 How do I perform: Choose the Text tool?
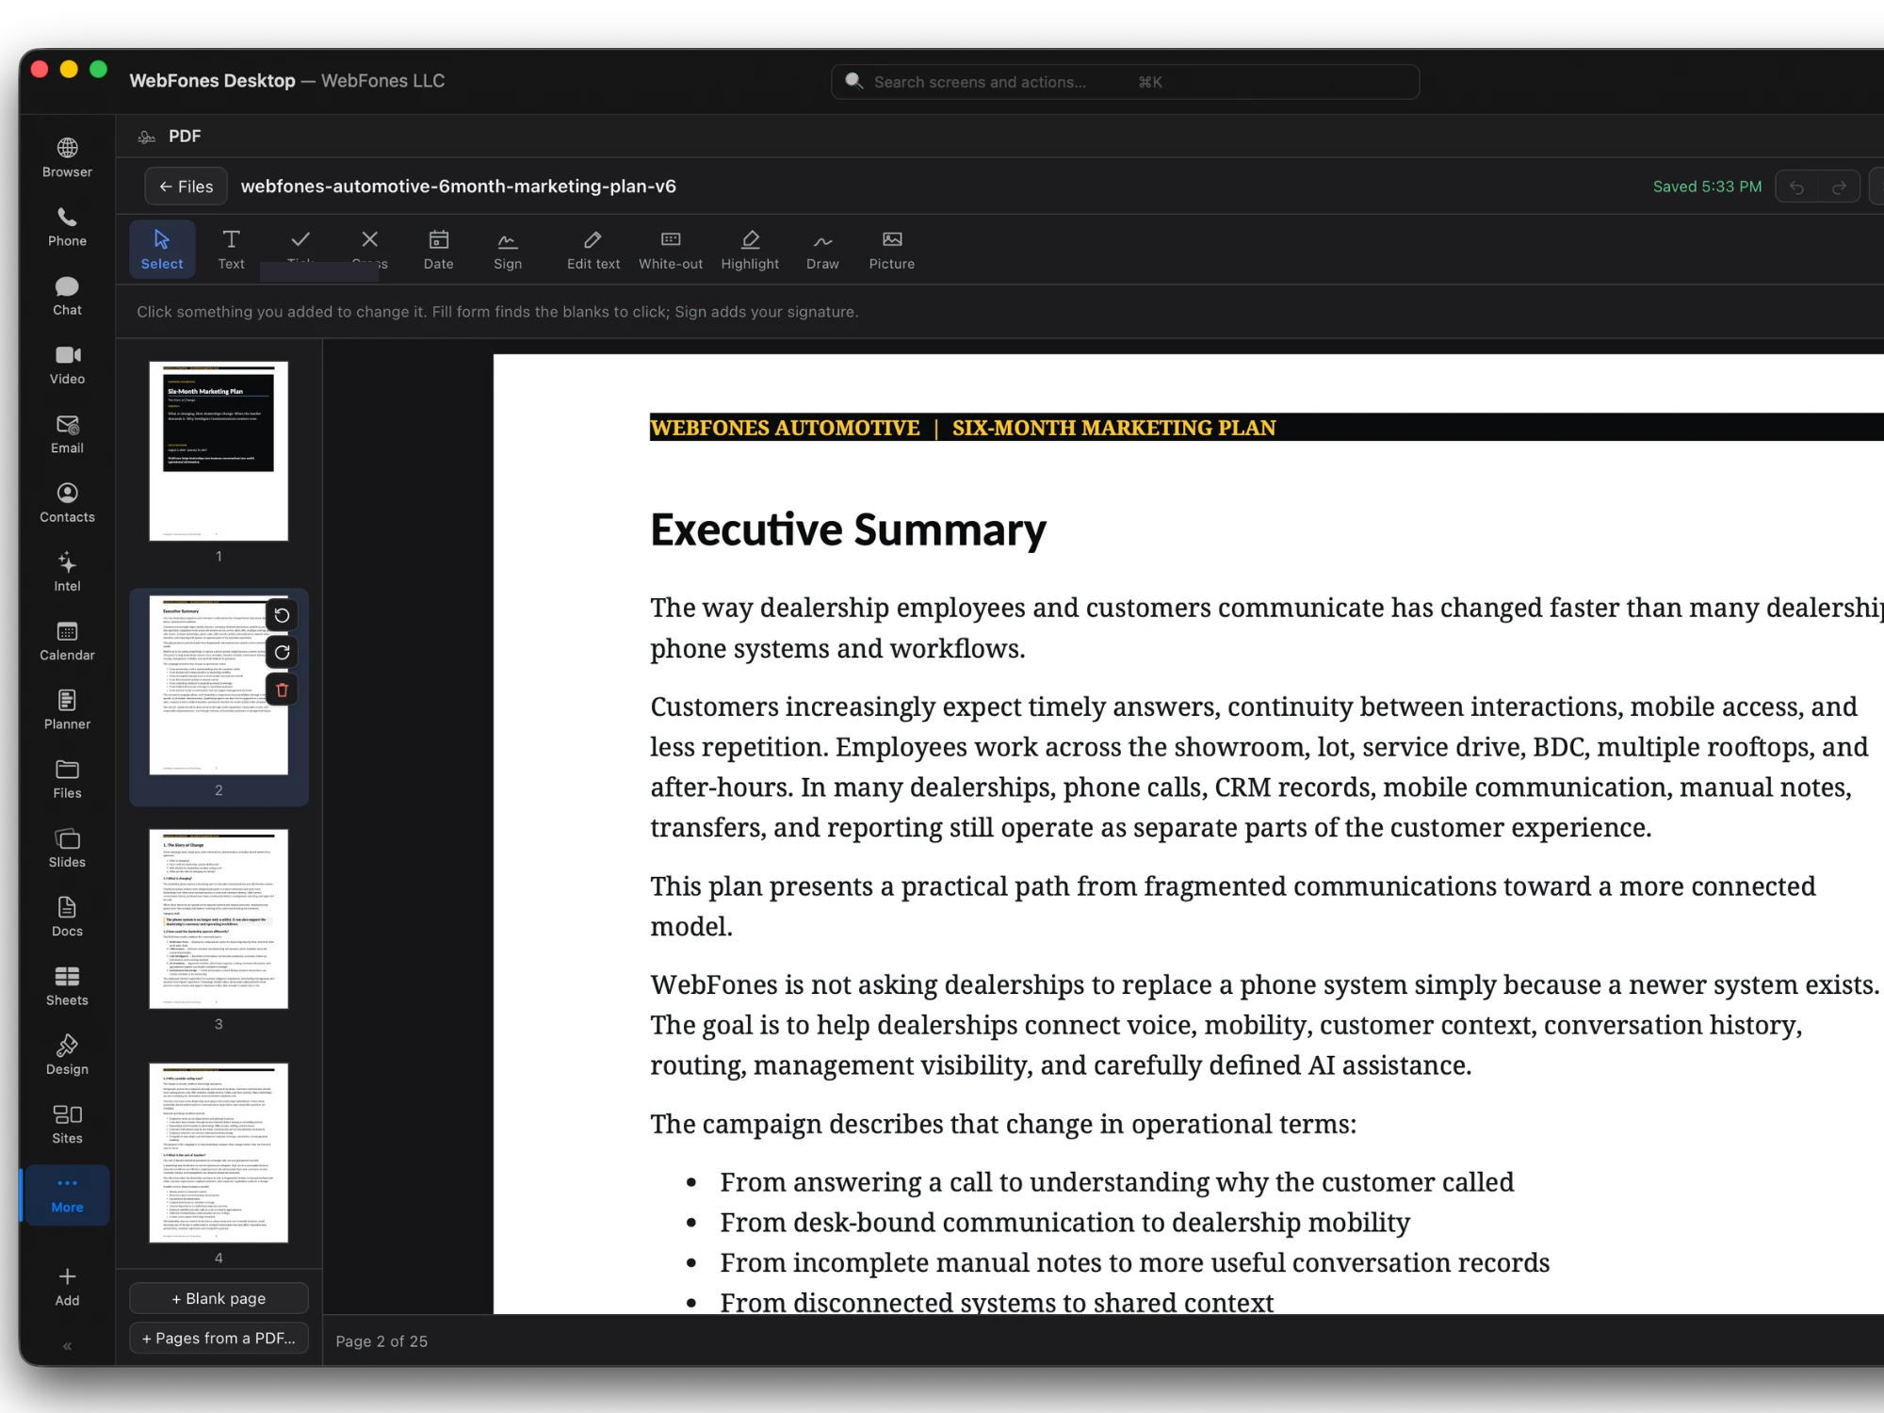[x=231, y=250]
